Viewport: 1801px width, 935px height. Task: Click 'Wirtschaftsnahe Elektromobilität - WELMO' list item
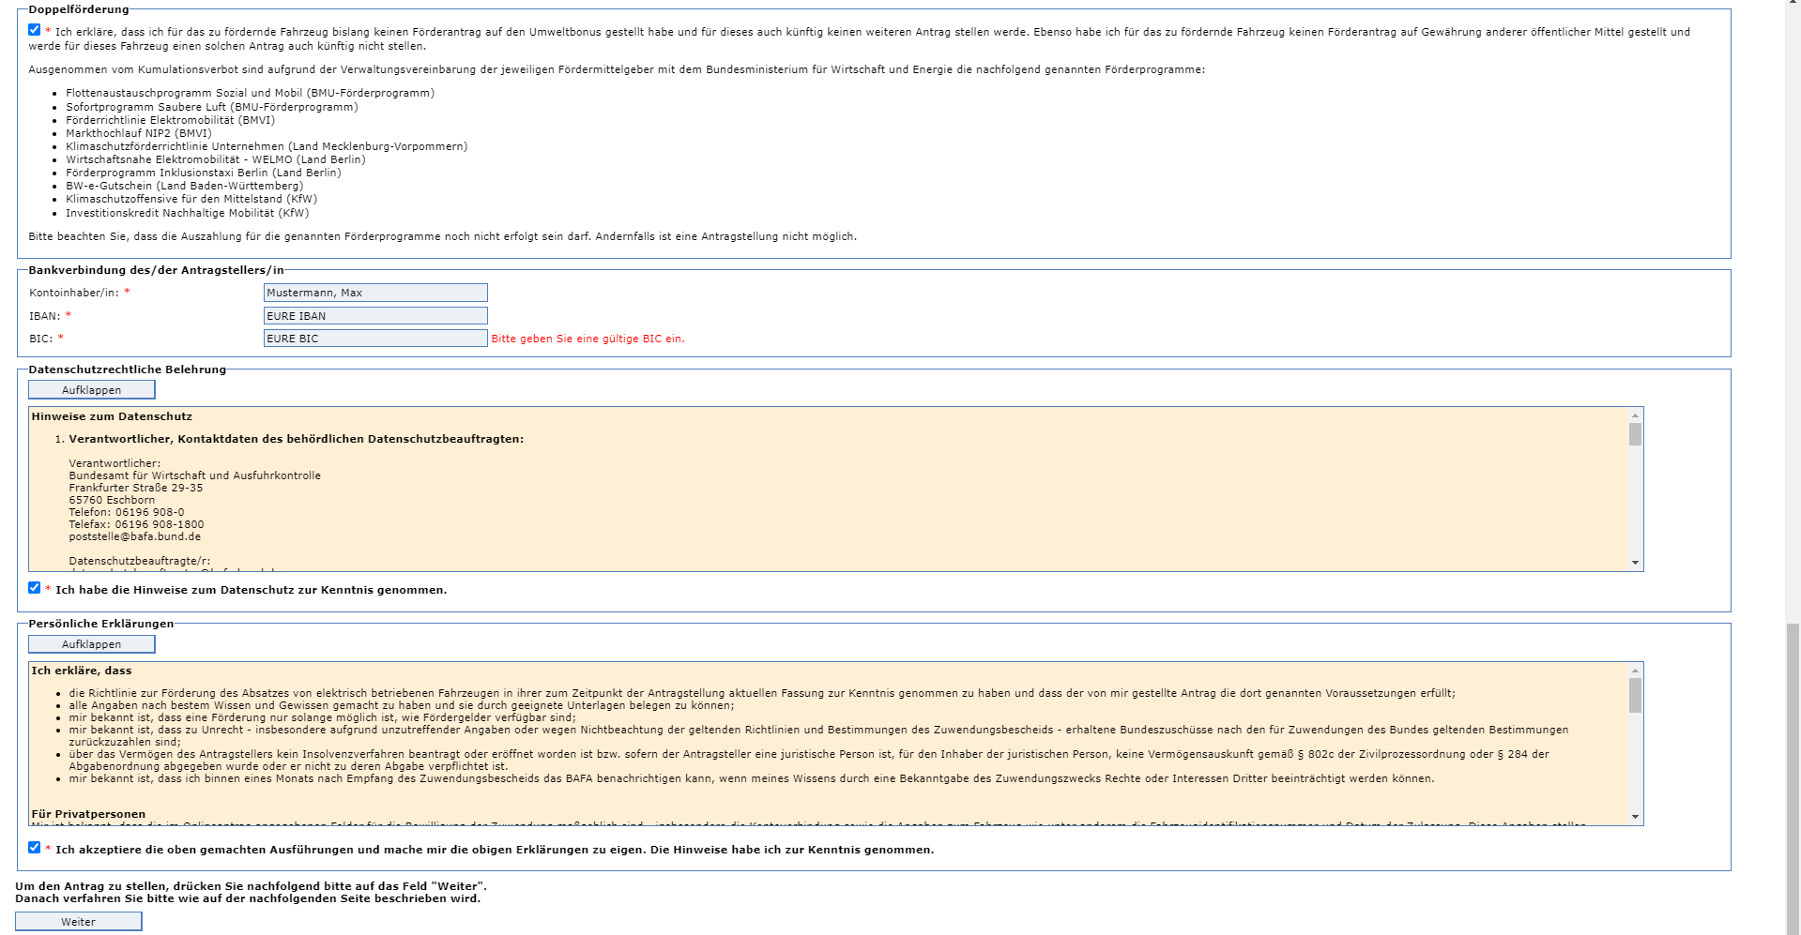[x=216, y=159]
